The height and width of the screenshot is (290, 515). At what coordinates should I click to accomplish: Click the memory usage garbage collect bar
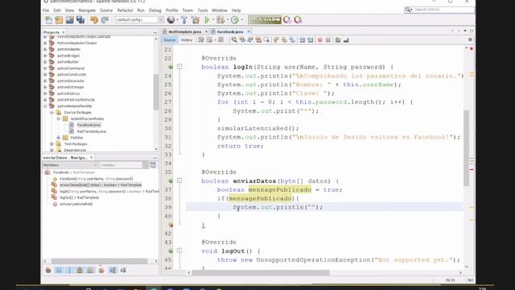coord(265,19)
